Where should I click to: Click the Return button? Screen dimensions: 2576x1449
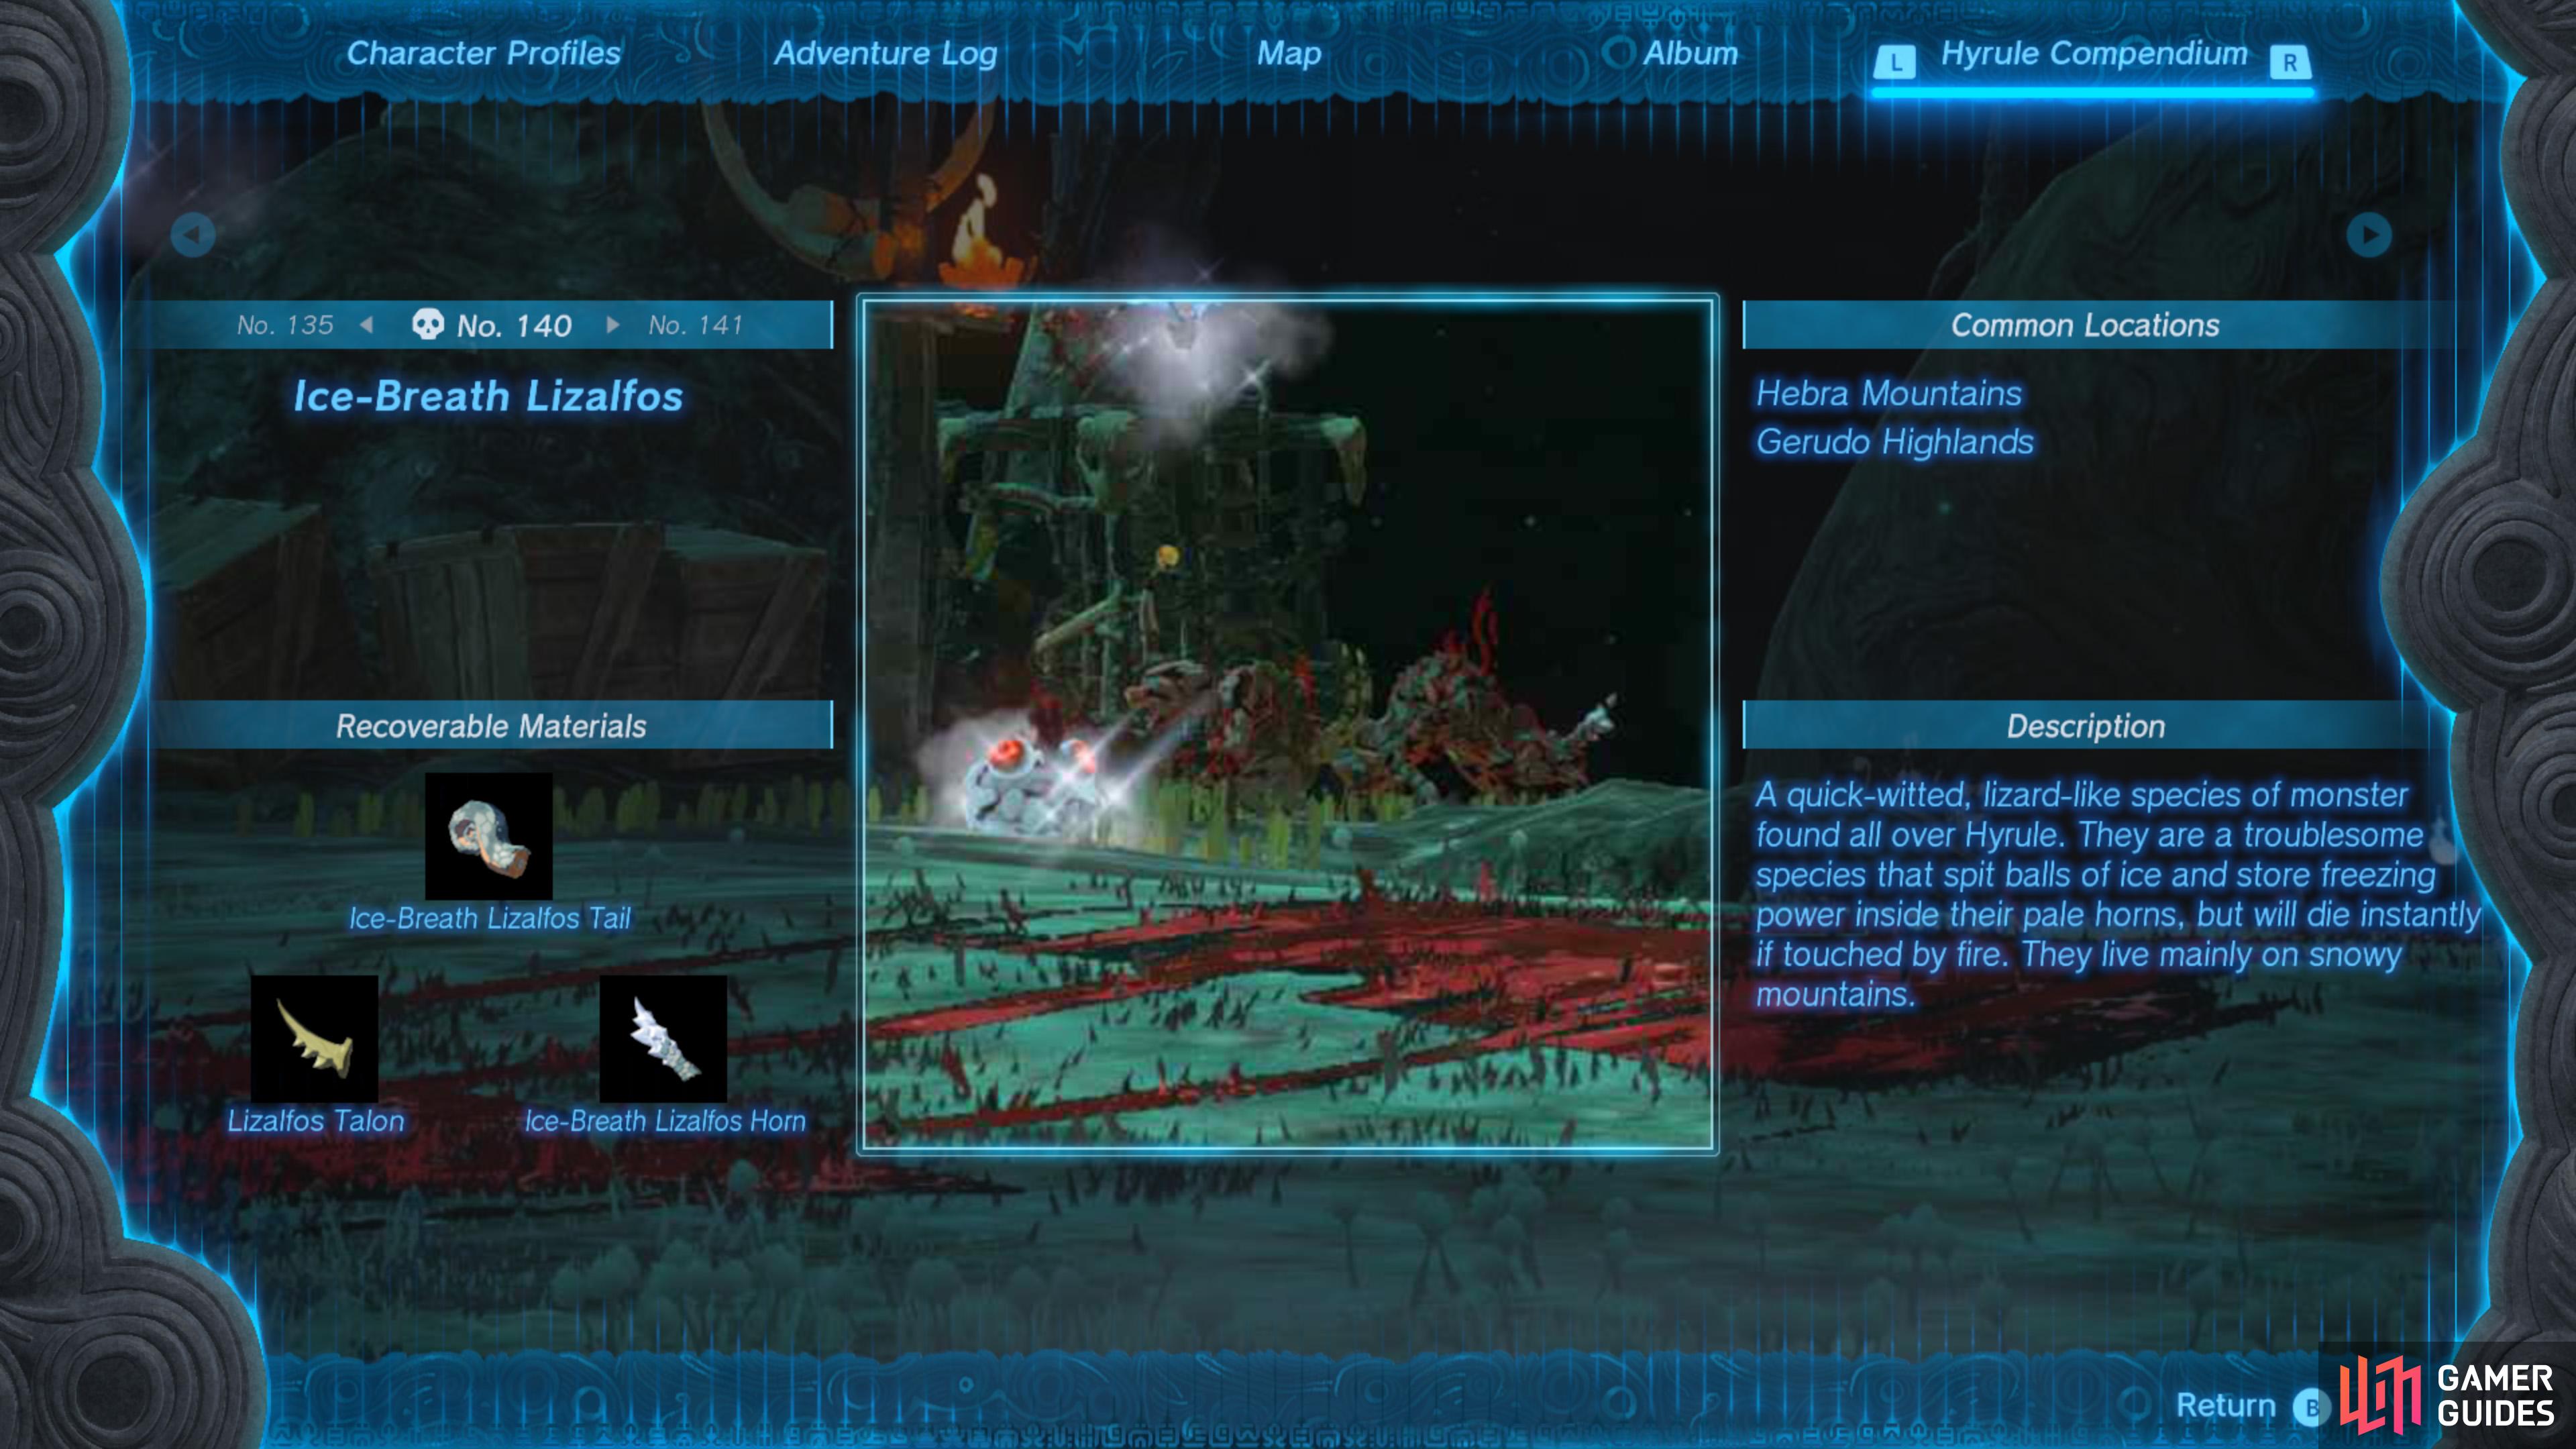[2225, 1405]
